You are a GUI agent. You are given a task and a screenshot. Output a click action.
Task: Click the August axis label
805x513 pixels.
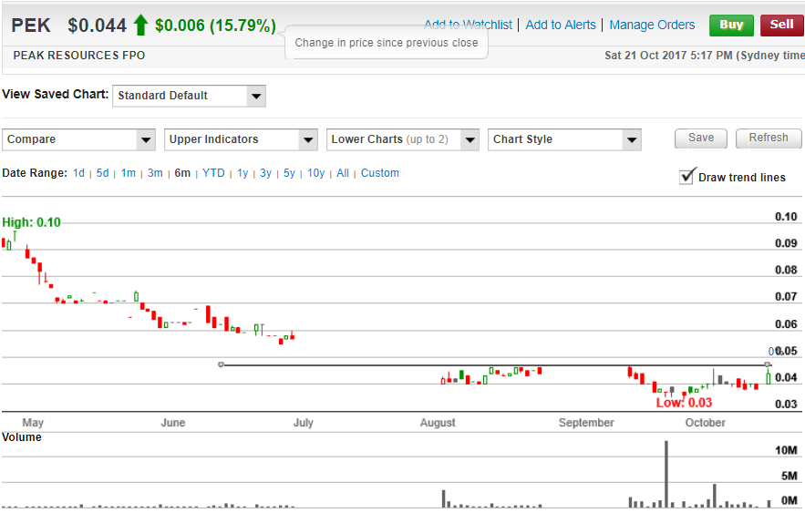click(438, 423)
